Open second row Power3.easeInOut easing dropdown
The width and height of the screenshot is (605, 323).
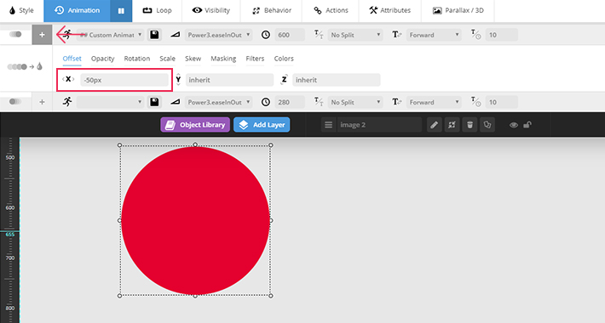[218, 102]
